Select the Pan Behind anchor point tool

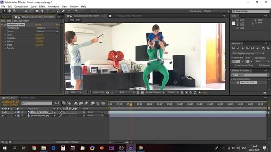click(x=31, y=11)
